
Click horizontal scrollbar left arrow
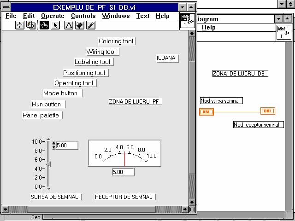pyautogui.click(x=6, y=209)
